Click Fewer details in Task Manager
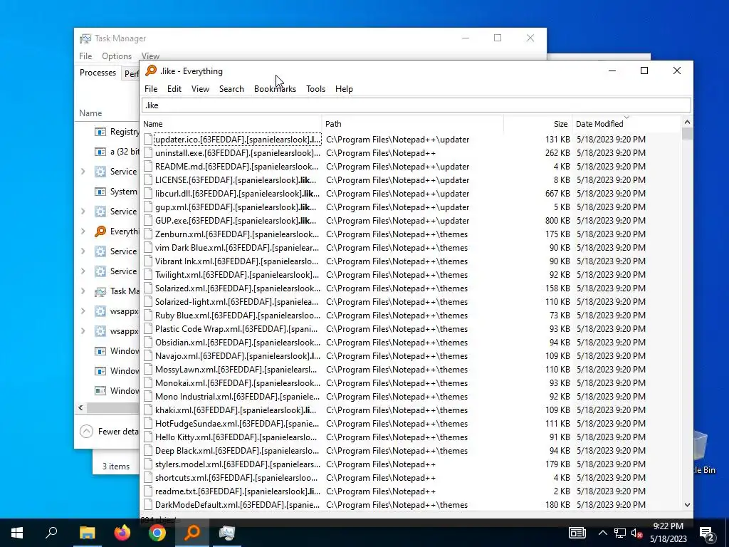The width and height of the screenshot is (729, 547). click(x=109, y=431)
